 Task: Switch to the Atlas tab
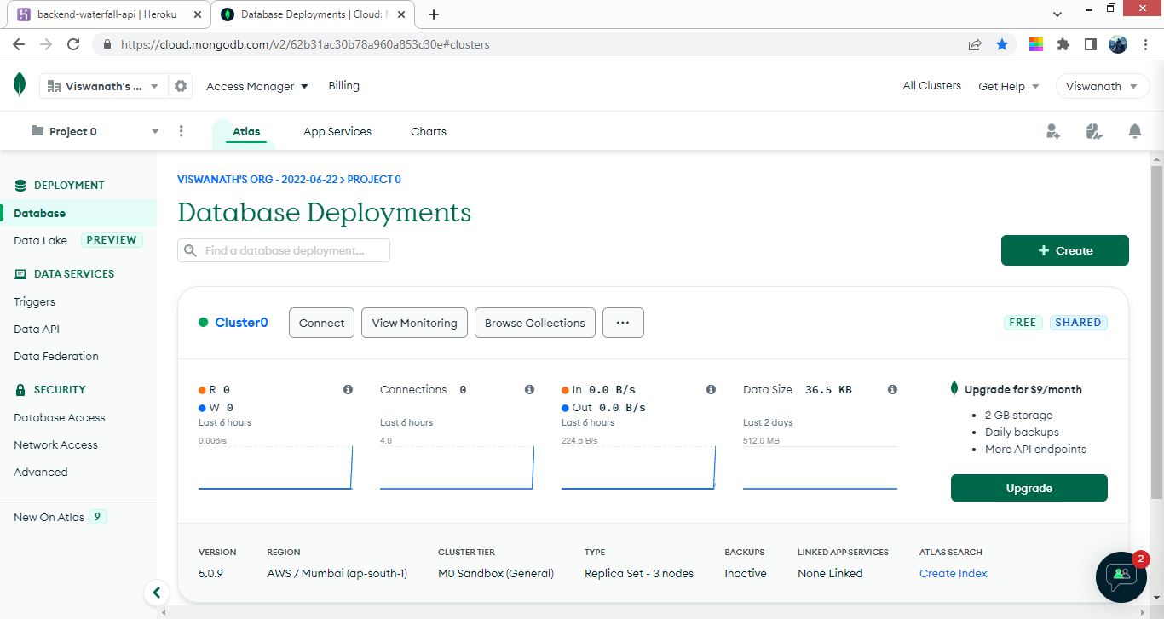coord(246,132)
